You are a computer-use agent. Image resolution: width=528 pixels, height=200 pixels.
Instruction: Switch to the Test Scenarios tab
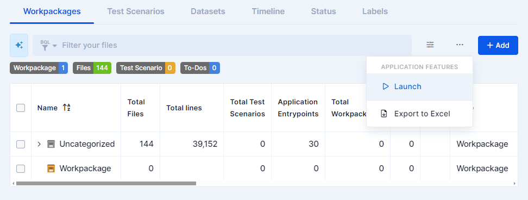tap(136, 11)
